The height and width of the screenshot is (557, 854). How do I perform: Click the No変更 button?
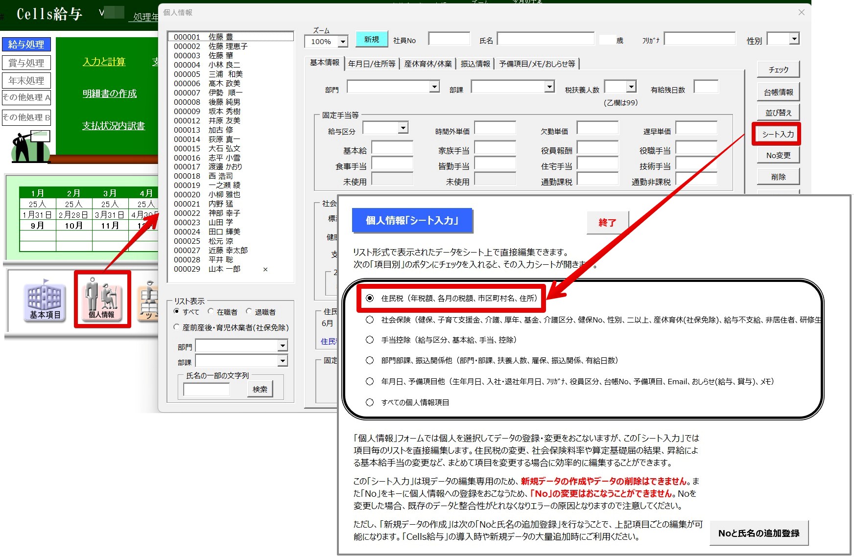tap(778, 155)
